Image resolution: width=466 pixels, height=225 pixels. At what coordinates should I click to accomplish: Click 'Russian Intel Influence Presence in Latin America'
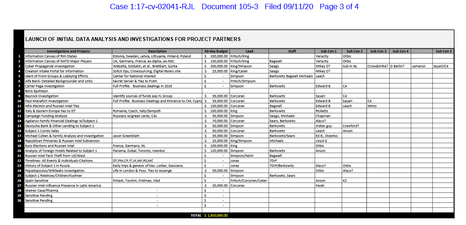pos(68,186)
